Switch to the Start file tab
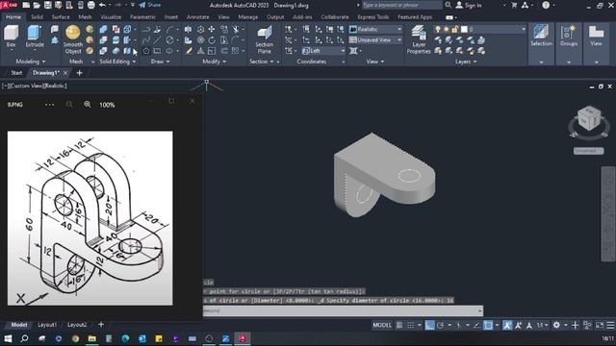The width and height of the screenshot is (616, 346). pyautogui.click(x=16, y=73)
